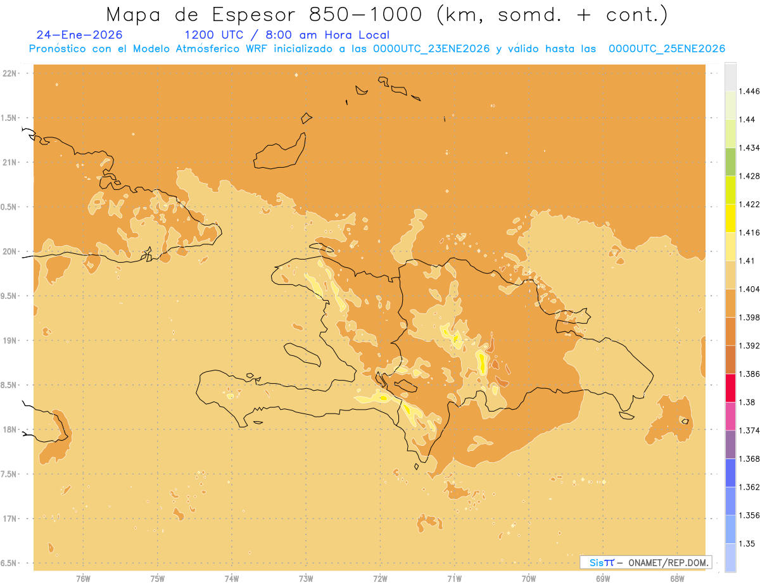760x587 pixels.
Task: Click the "1.356" legend value
Action: point(749,515)
